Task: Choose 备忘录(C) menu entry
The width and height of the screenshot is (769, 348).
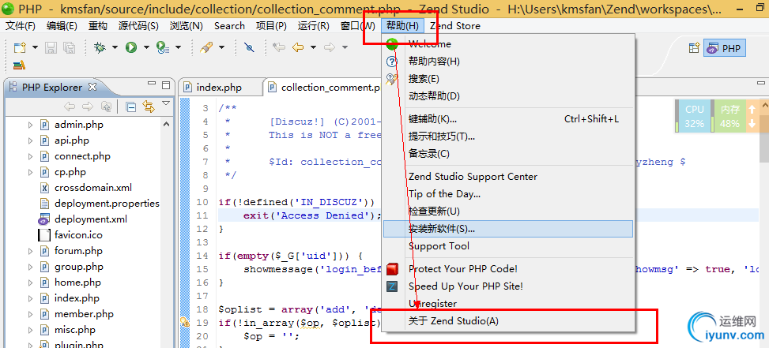Action: [x=508, y=154]
